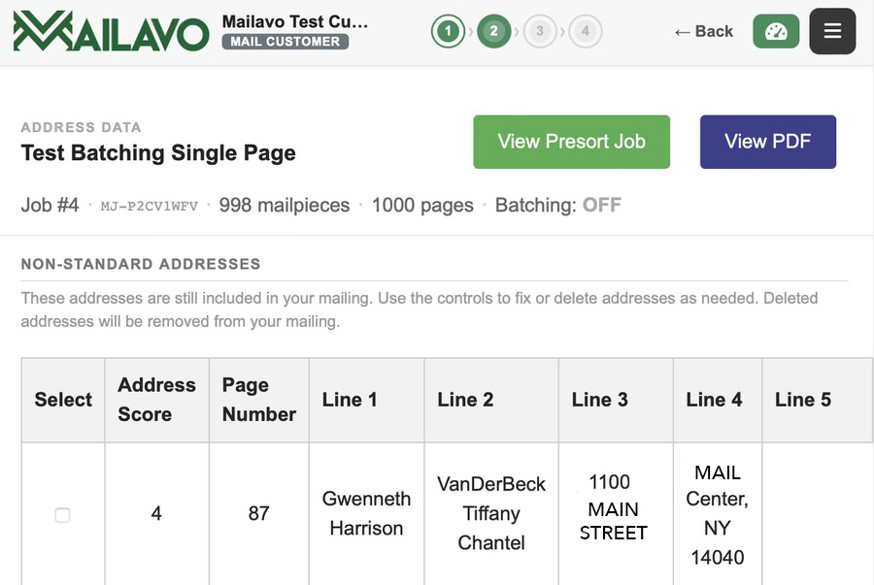
Task: Click the Line 4 column header
Action: pos(718,400)
